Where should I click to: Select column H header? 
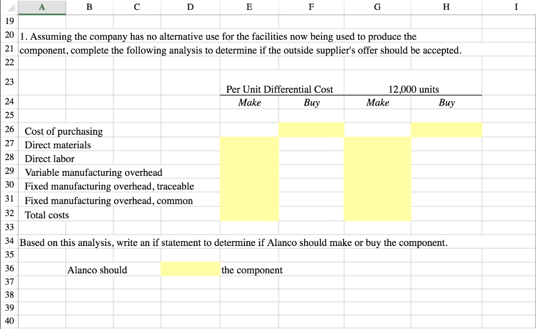(446, 7)
